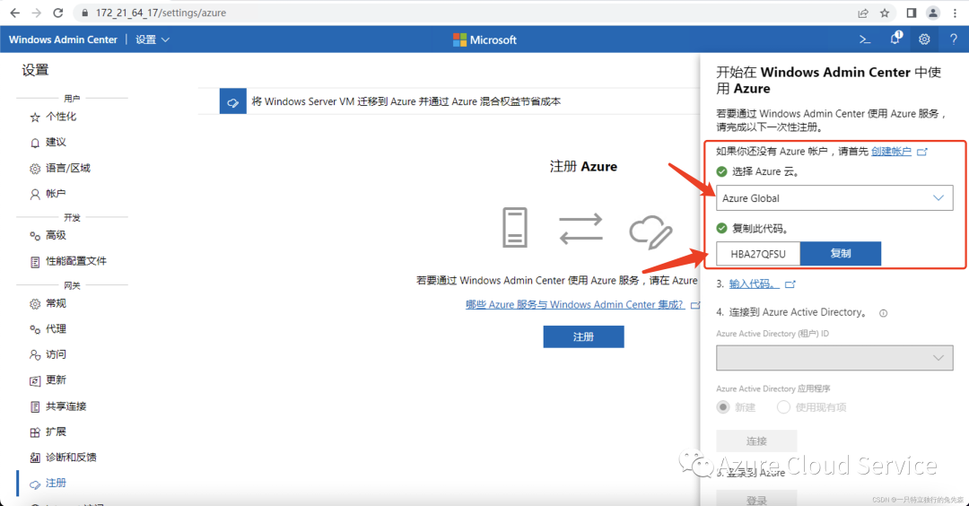Open 常规 gateway settings

pos(56,303)
